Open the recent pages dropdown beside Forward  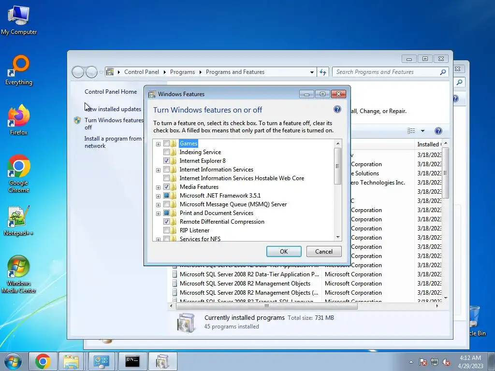point(101,72)
